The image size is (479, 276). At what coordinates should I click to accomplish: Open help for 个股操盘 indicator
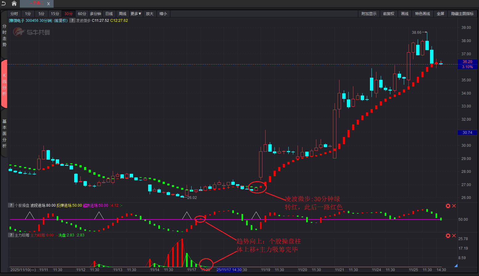point(11,205)
